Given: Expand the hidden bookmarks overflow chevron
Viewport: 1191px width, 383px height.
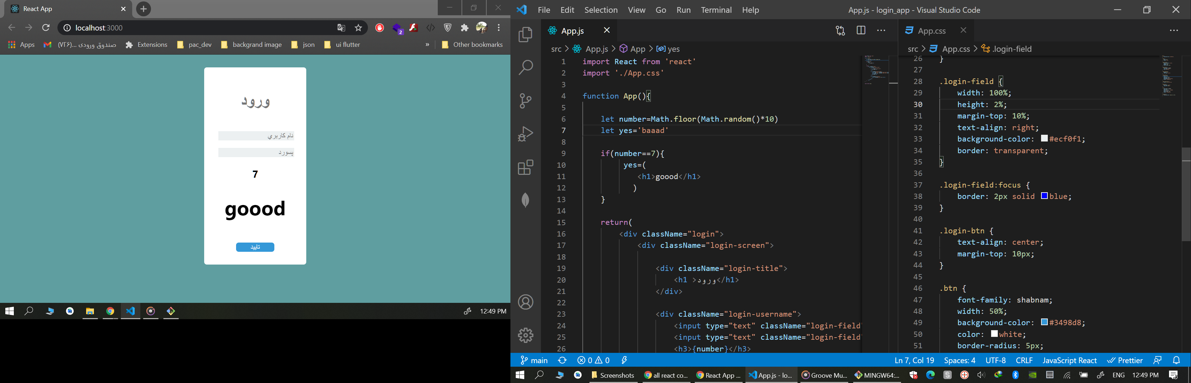Looking at the screenshot, I should coord(427,45).
